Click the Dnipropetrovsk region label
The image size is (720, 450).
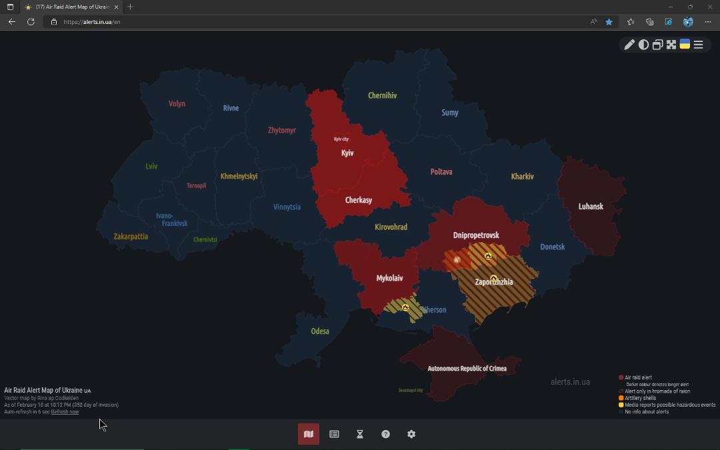click(476, 235)
